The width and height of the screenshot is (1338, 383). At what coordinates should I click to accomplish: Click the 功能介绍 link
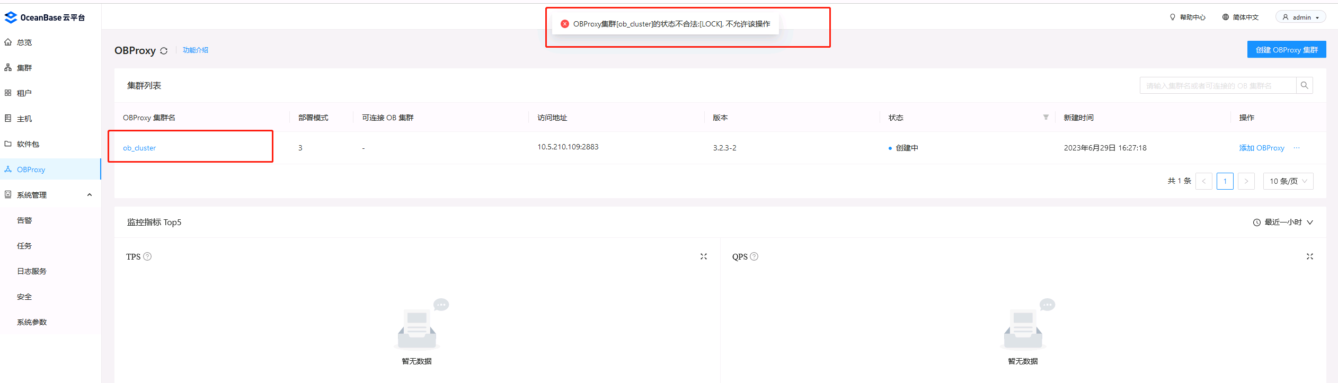point(196,50)
